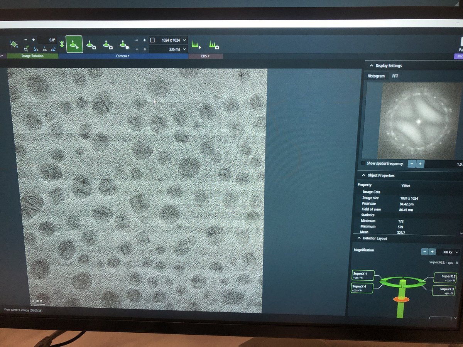This screenshot has width=463, height=347.
Task: Enable Show spatial frequency checkbox
Action: 363,163
